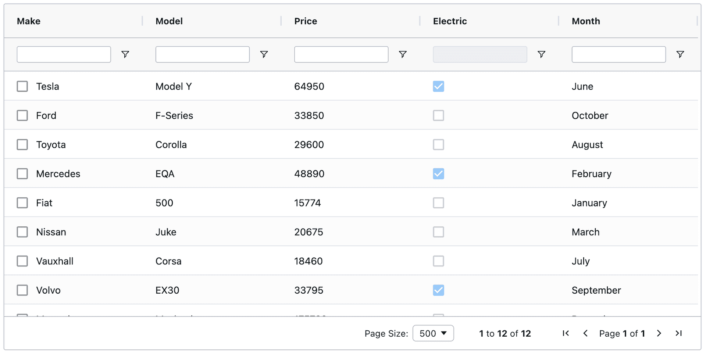Go to the first page icon
Image resolution: width=706 pixels, height=355 pixels.
(x=566, y=333)
